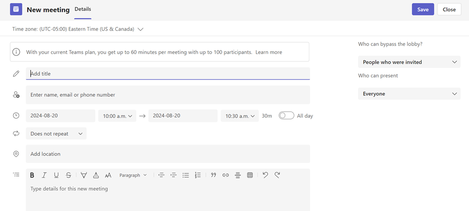Image resolution: width=469 pixels, height=211 pixels.
Task: Insert a hyperlink in details
Action: coord(226,176)
